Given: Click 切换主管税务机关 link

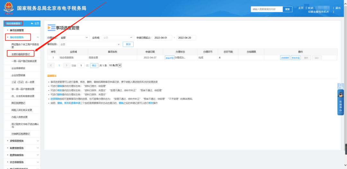Looking at the screenshot, I should click(x=318, y=12).
